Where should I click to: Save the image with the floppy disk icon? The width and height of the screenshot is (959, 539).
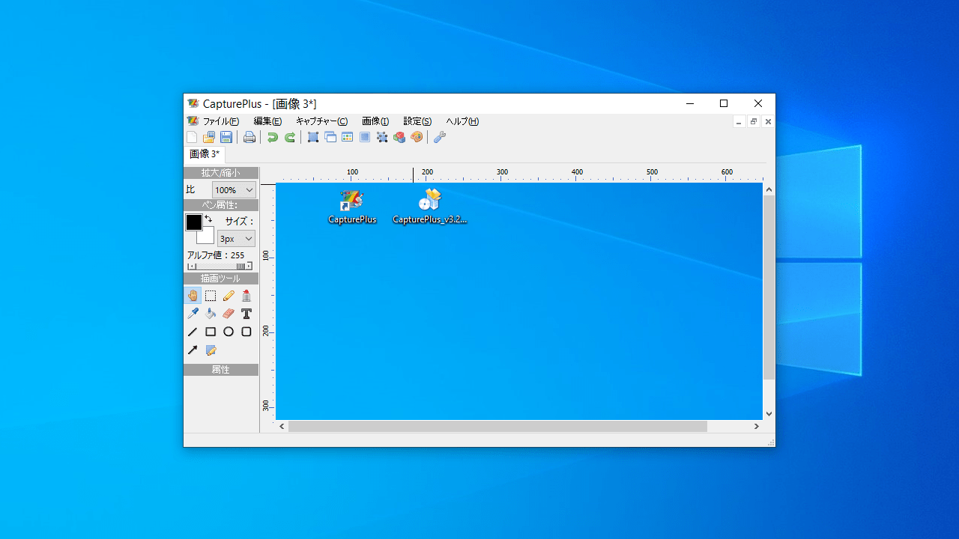pyautogui.click(x=226, y=137)
